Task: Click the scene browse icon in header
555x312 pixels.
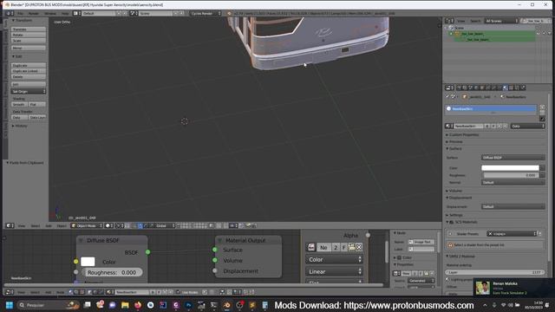Action: (x=134, y=14)
